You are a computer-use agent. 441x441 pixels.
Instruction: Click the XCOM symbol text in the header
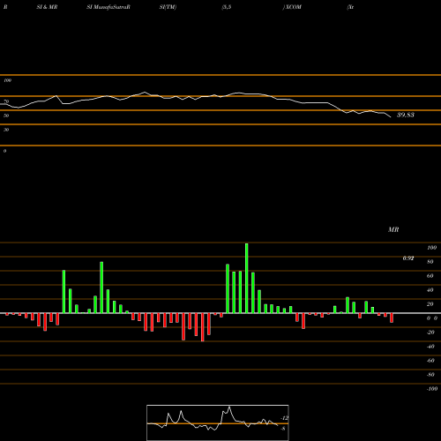(x=293, y=7)
